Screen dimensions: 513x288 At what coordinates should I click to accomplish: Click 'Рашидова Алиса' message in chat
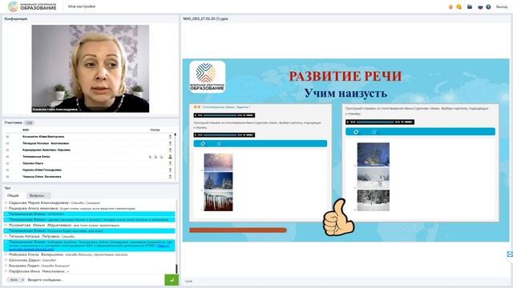coord(72,208)
